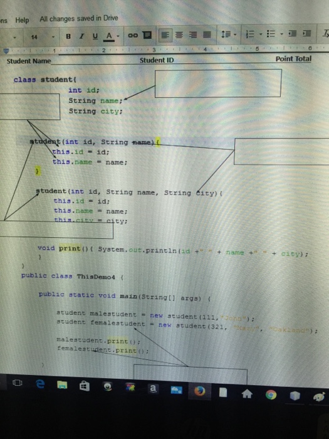Click the empty annotation box beside String name
Screen dimensions: 329x439
[x=218, y=83]
